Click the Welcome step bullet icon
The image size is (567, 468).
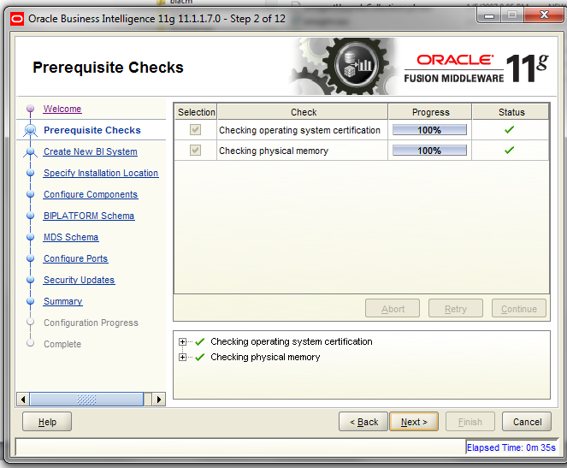(31, 109)
